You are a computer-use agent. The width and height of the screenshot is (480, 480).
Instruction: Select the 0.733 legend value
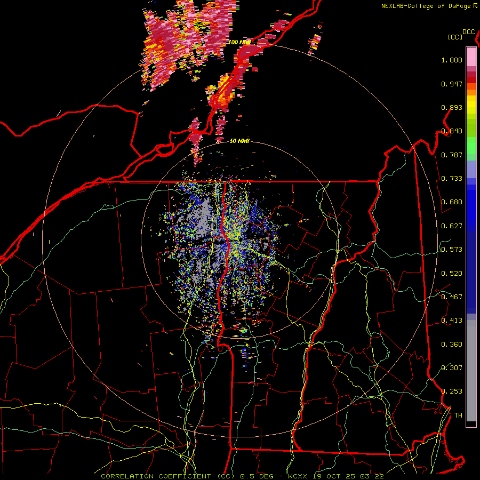coord(452,179)
